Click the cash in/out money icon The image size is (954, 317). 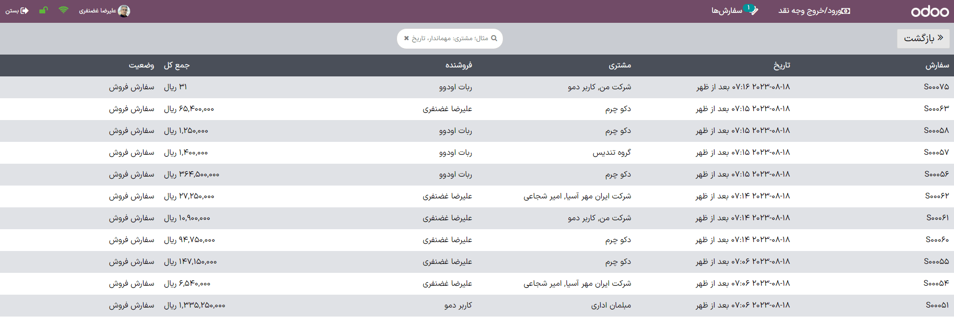(845, 11)
